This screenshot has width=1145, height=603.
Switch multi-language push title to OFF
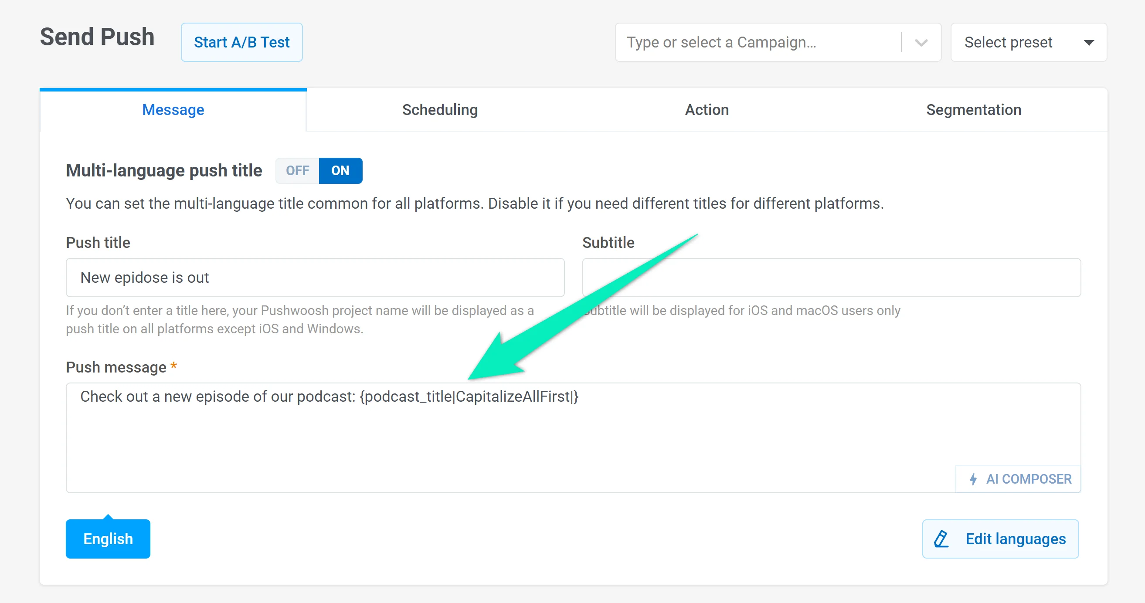pos(297,171)
